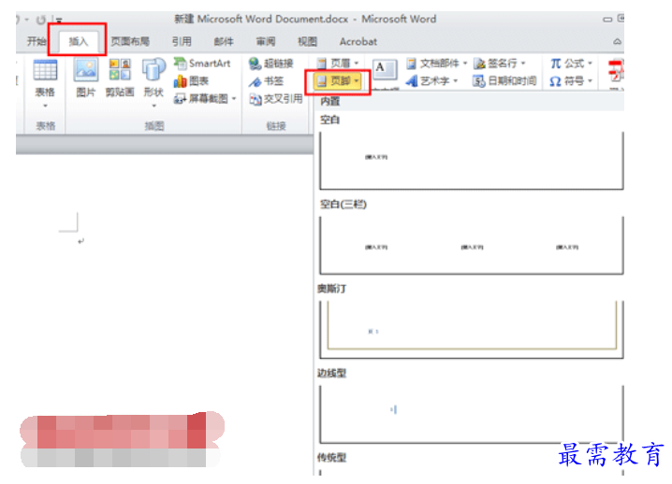Open the Screenshot (屏幕截图) dropdown
The width and height of the screenshot is (672, 484).
point(205,99)
